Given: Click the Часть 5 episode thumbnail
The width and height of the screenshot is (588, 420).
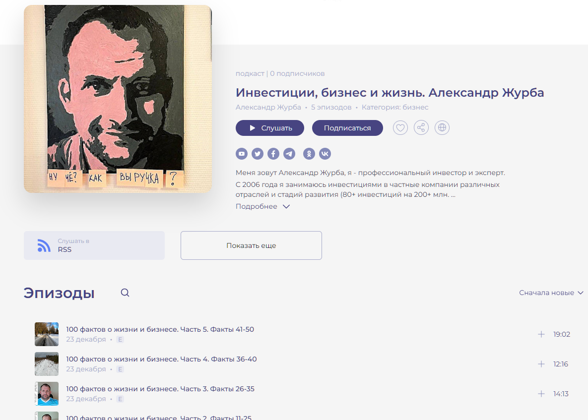Looking at the screenshot, I should (x=47, y=334).
